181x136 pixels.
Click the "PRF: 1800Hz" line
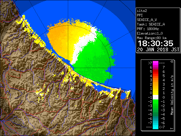148,29
